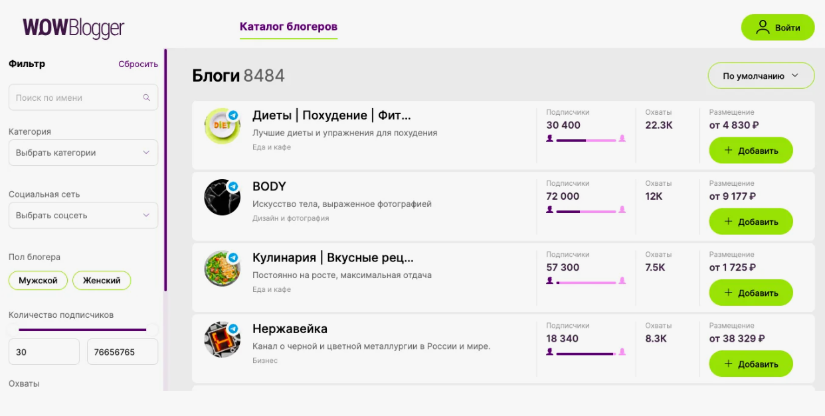Open the Диеты | Похудение blog avatar
This screenshot has width=825, height=416.
click(222, 125)
